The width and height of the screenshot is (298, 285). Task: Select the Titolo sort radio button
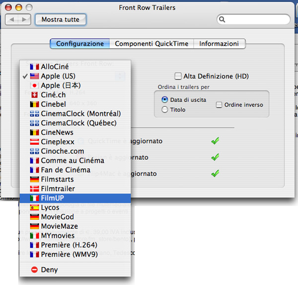tap(164, 109)
